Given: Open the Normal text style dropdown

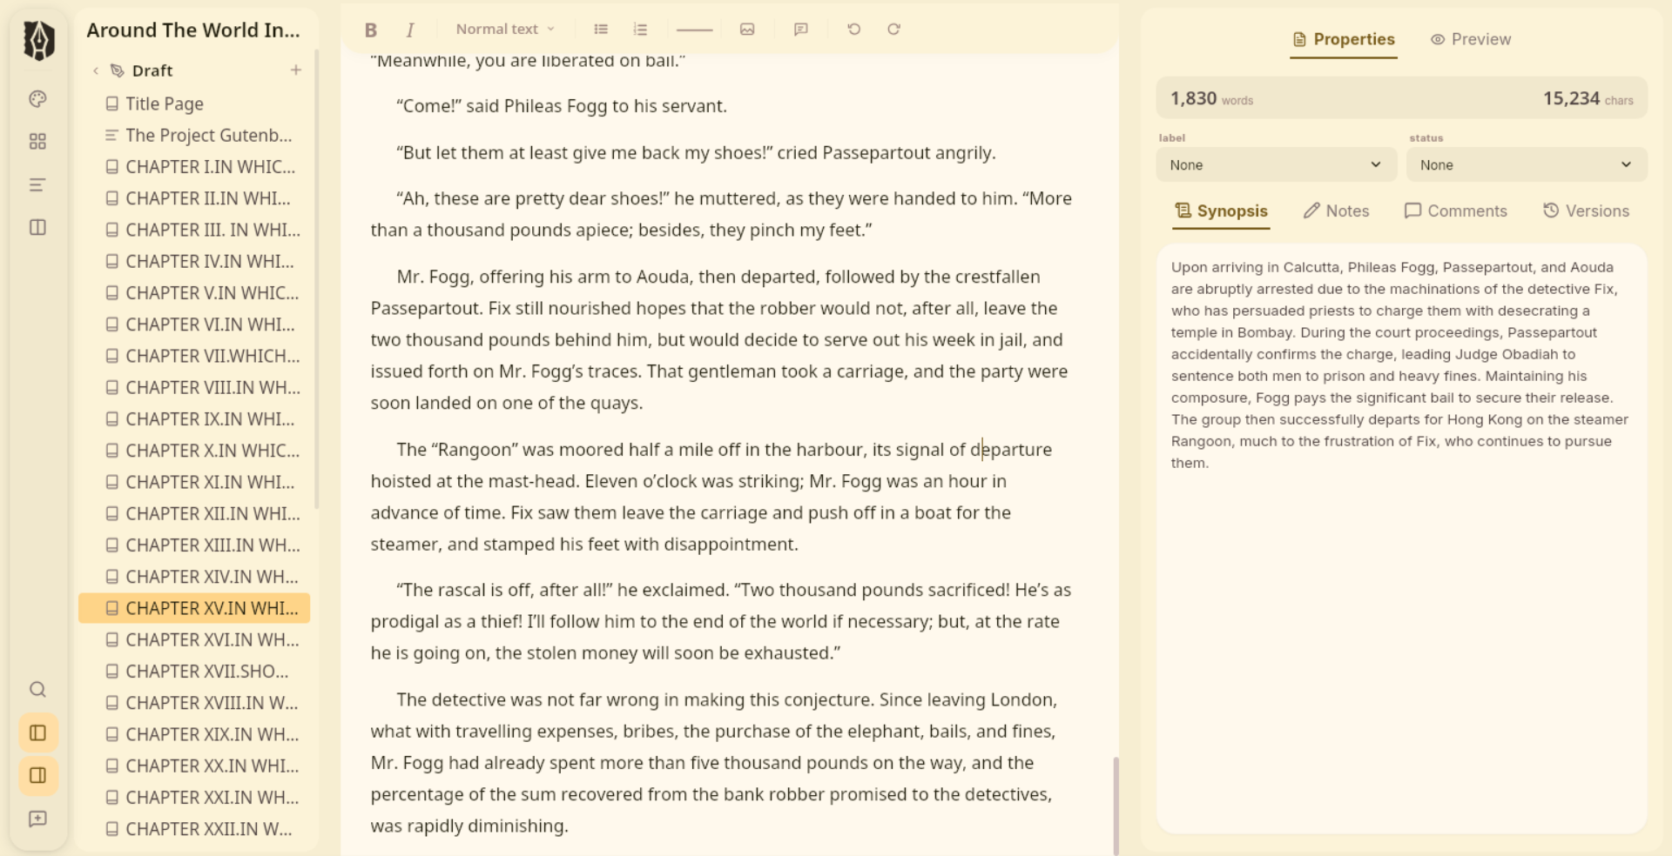Looking at the screenshot, I should [505, 29].
